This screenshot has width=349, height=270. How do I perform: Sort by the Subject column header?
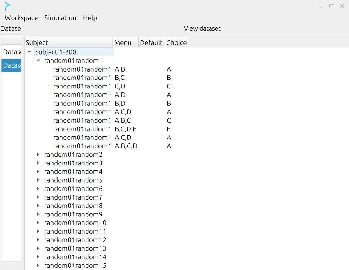click(69, 42)
